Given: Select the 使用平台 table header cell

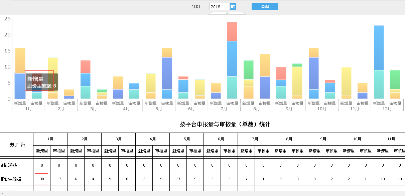Looking at the screenshot, I should pyautogui.click(x=17, y=145).
